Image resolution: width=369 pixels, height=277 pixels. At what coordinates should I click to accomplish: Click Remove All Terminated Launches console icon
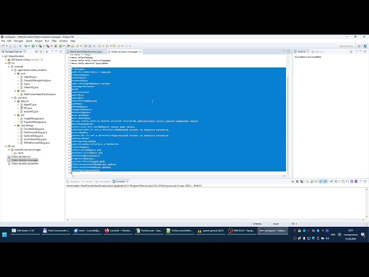(x=302, y=181)
